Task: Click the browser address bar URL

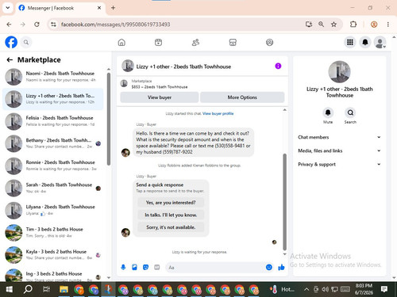Action: click(x=115, y=25)
